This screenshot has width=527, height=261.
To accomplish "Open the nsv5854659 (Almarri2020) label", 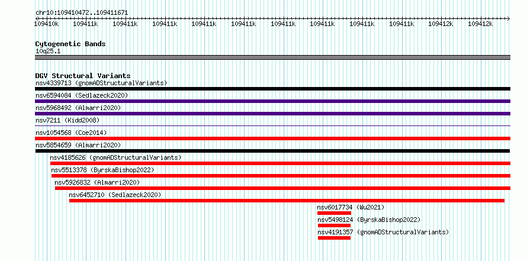I will (78, 145).
